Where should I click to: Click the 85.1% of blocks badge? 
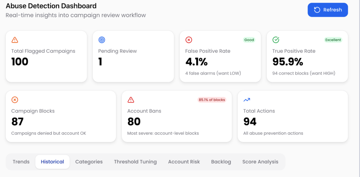[x=212, y=100]
